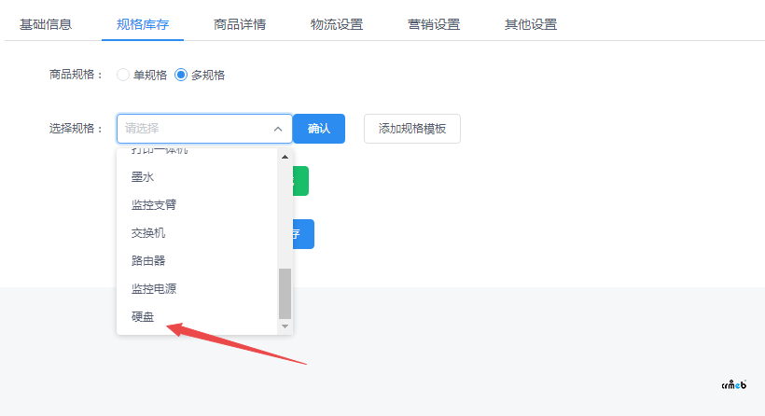Screen dimensions: 765x416
Task: Click the dropdown list scrollbar thumb
Action: pyautogui.click(x=285, y=294)
